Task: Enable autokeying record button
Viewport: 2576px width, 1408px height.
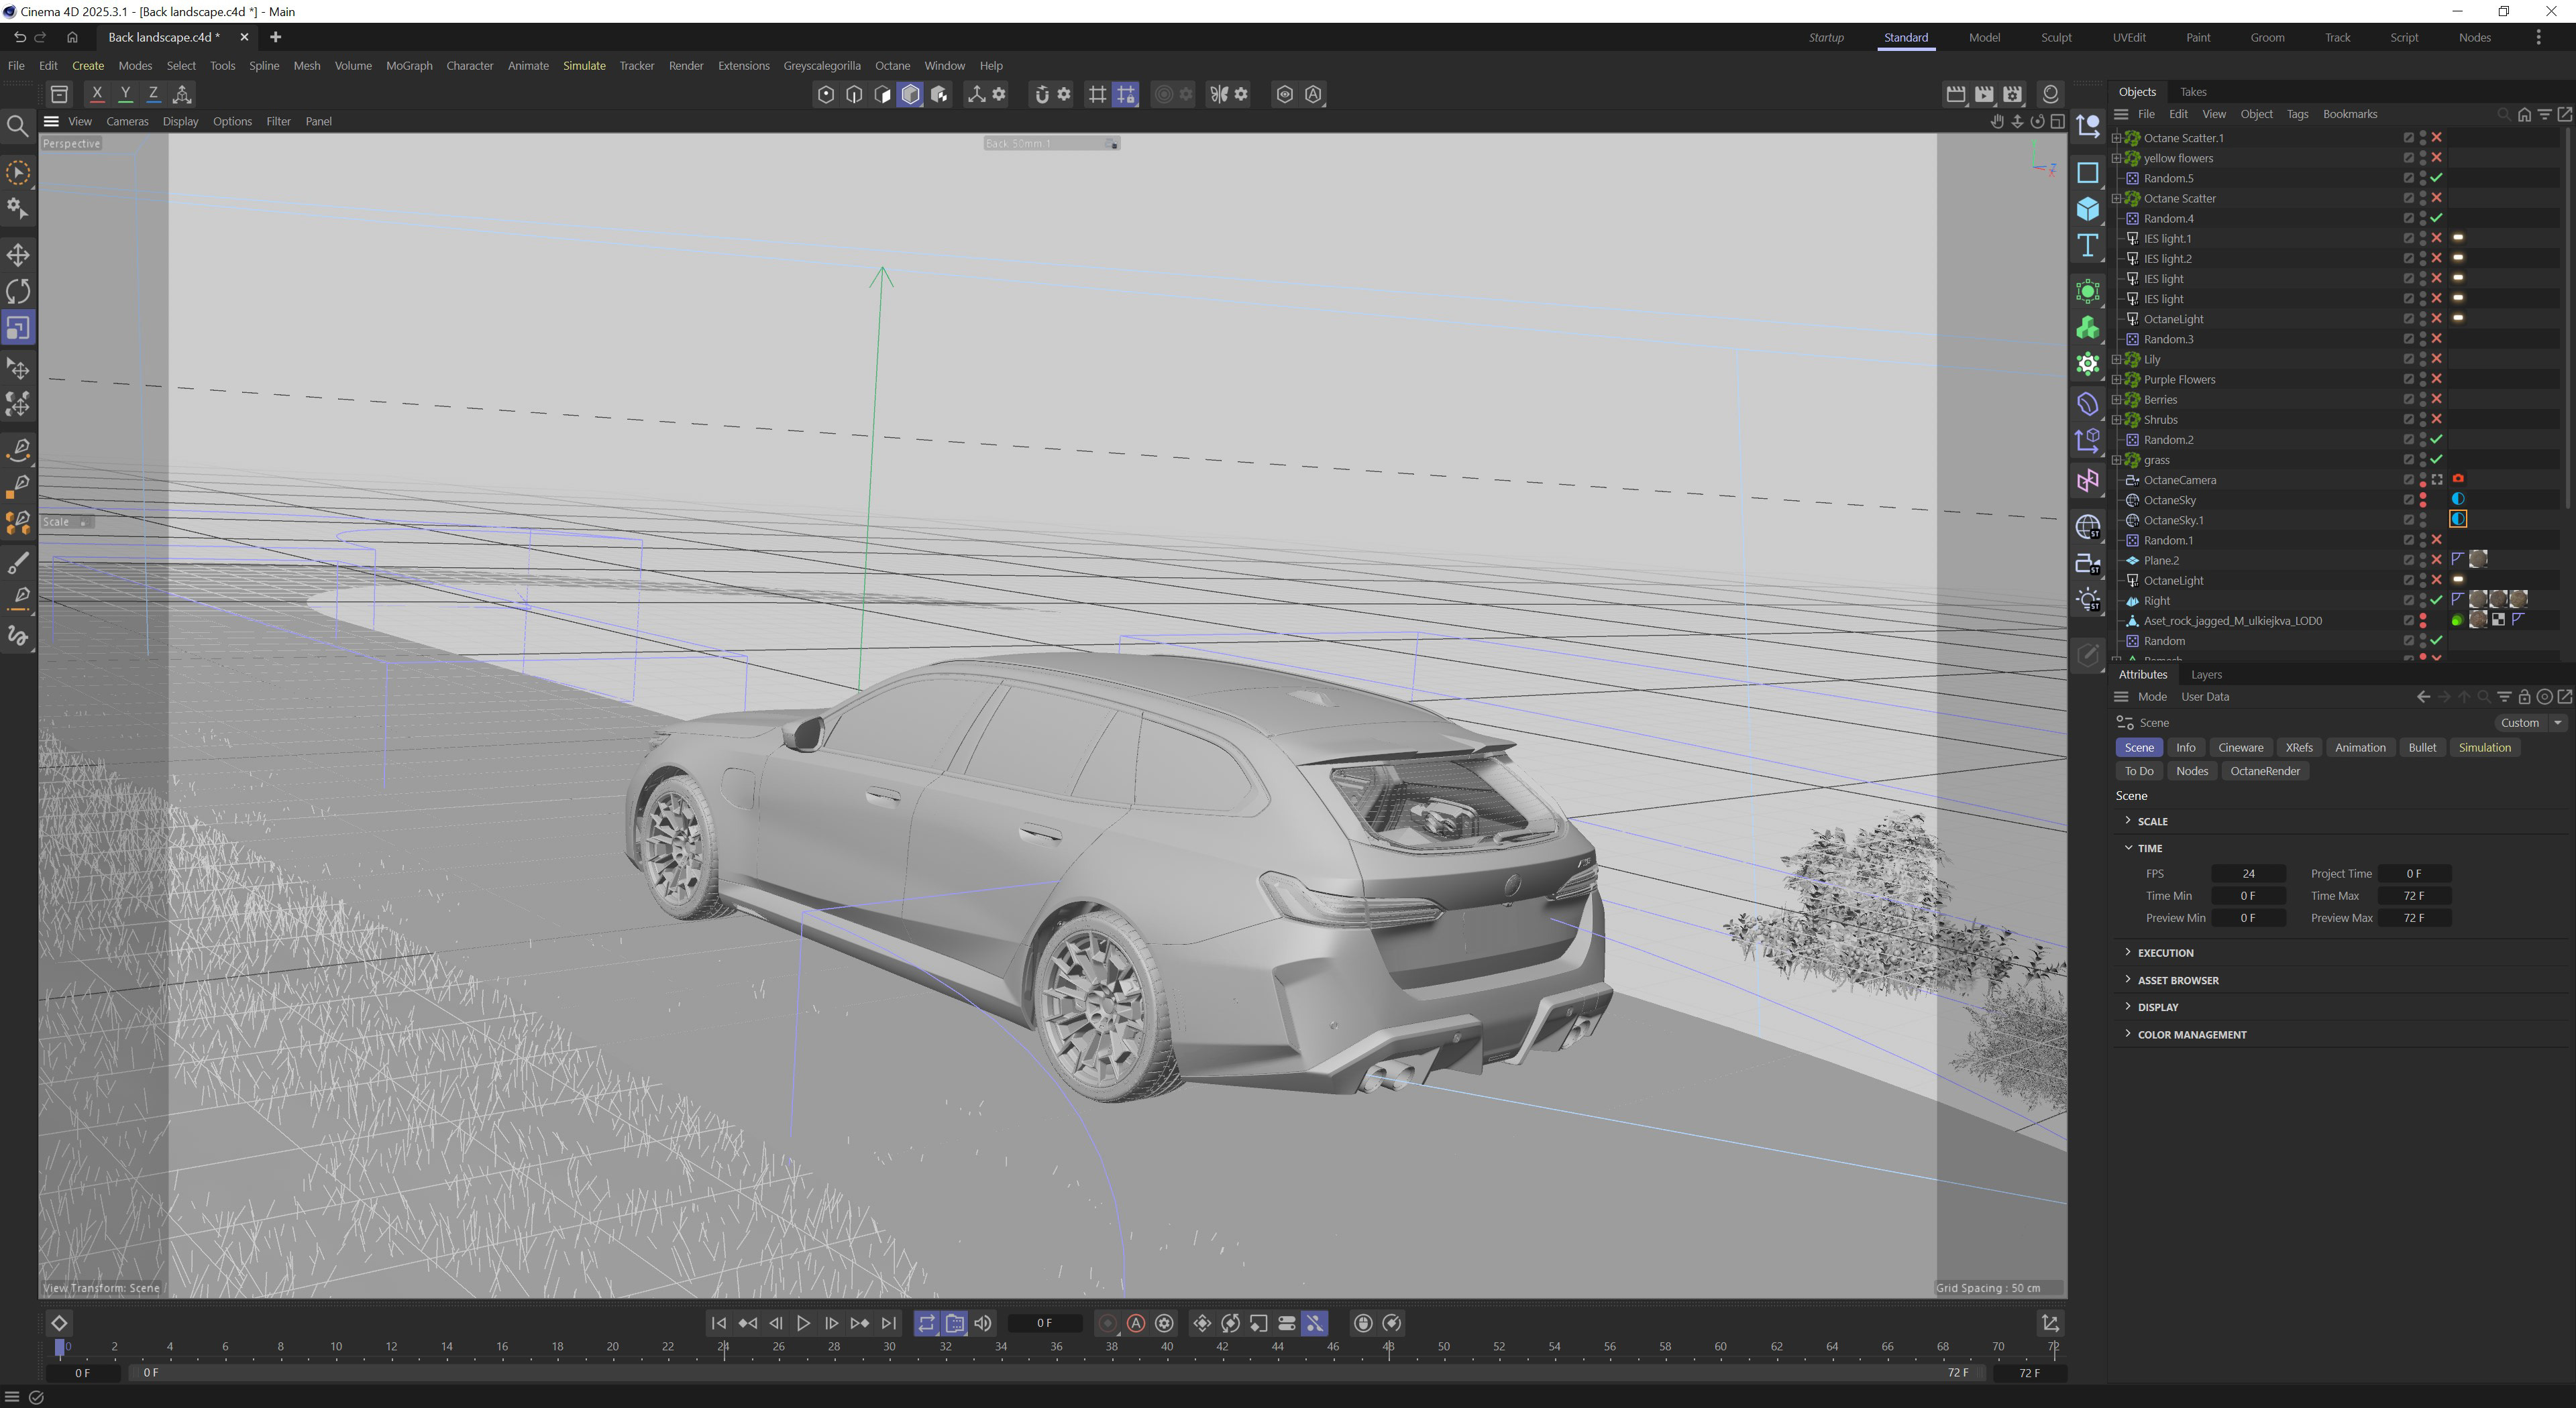Action: point(1136,1323)
